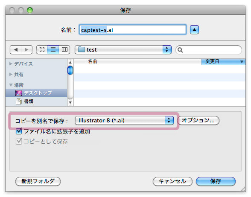Click the 書類 document icon in sidebar
This screenshot has width=251, height=197.
[19, 101]
